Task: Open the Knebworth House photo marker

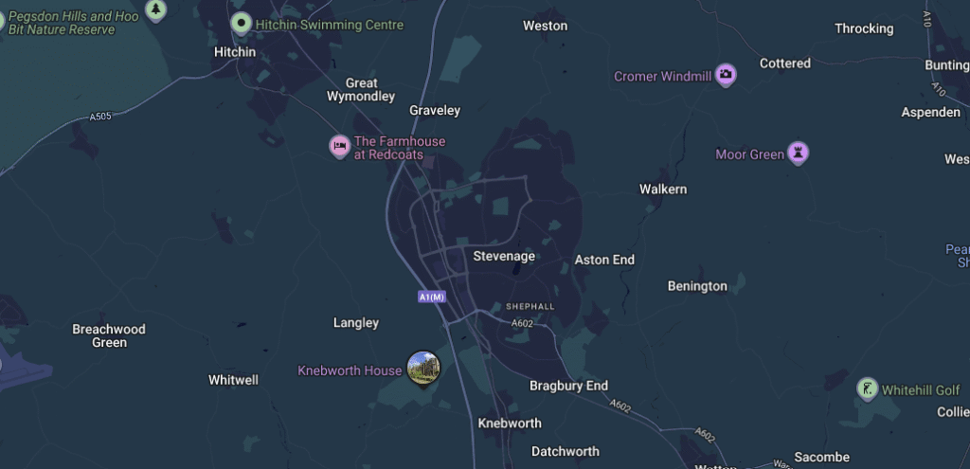Action: 423,369
